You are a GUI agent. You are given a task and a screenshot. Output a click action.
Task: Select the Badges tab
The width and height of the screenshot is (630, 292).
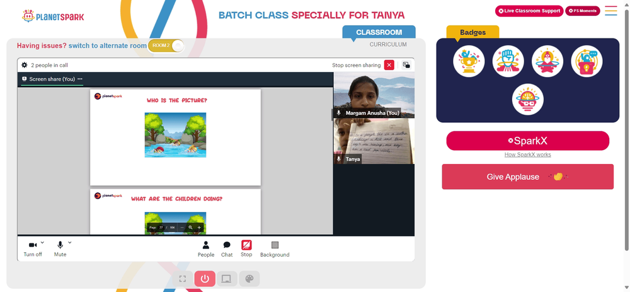(473, 33)
